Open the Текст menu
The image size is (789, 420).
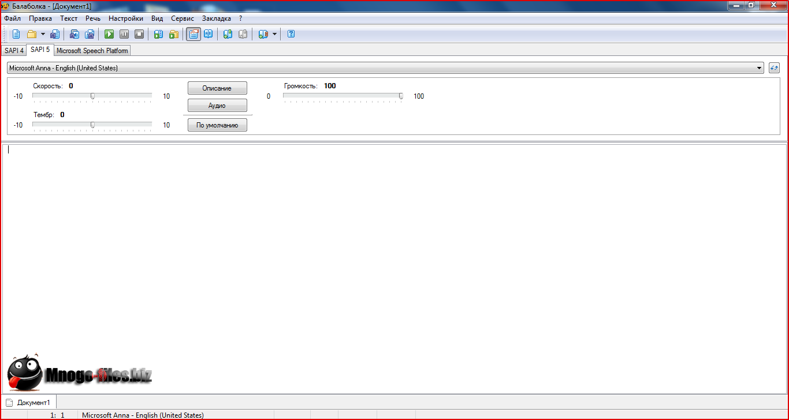point(69,18)
